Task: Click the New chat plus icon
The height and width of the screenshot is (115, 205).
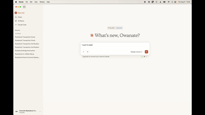Action: tap(16, 13)
